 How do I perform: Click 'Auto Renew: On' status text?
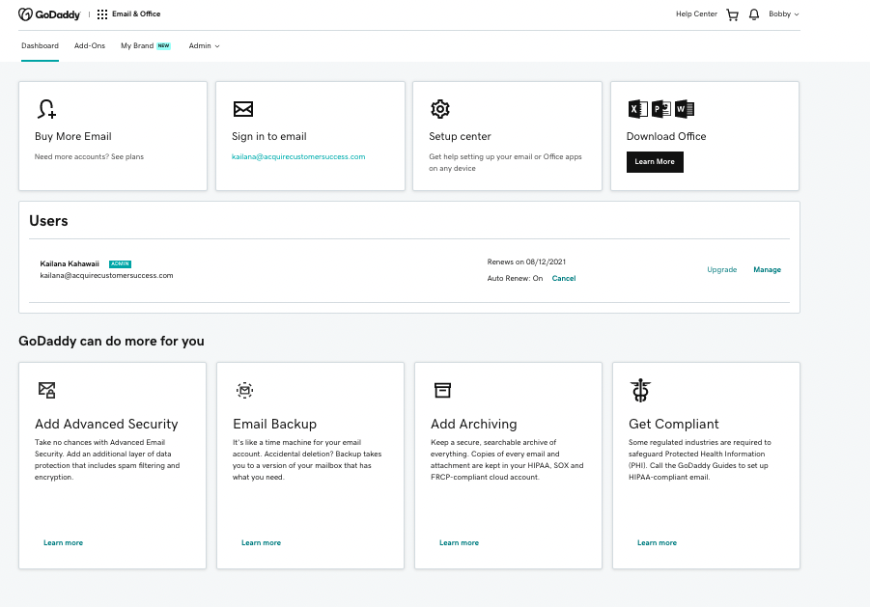(515, 278)
